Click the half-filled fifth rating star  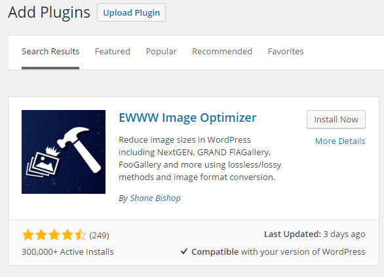click(x=81, y=235)
